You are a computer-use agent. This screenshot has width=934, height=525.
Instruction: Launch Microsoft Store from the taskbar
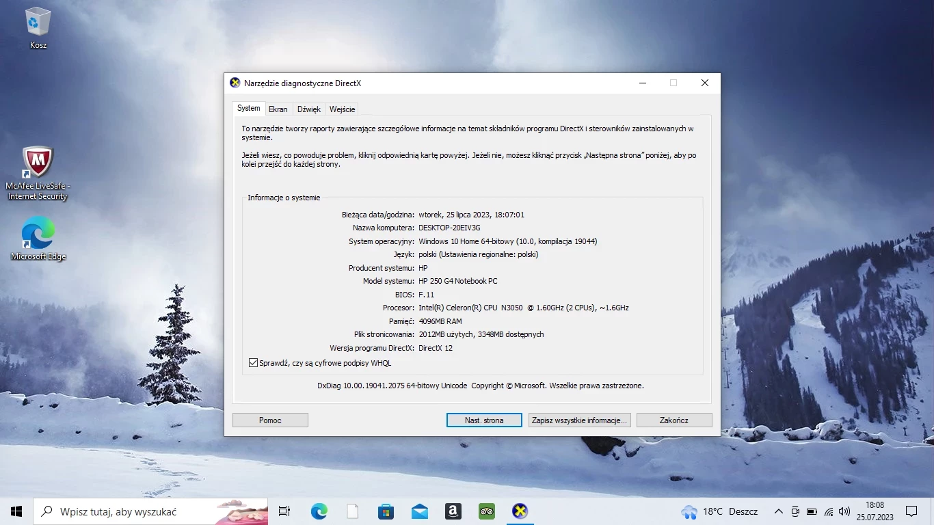pos(386,511)
